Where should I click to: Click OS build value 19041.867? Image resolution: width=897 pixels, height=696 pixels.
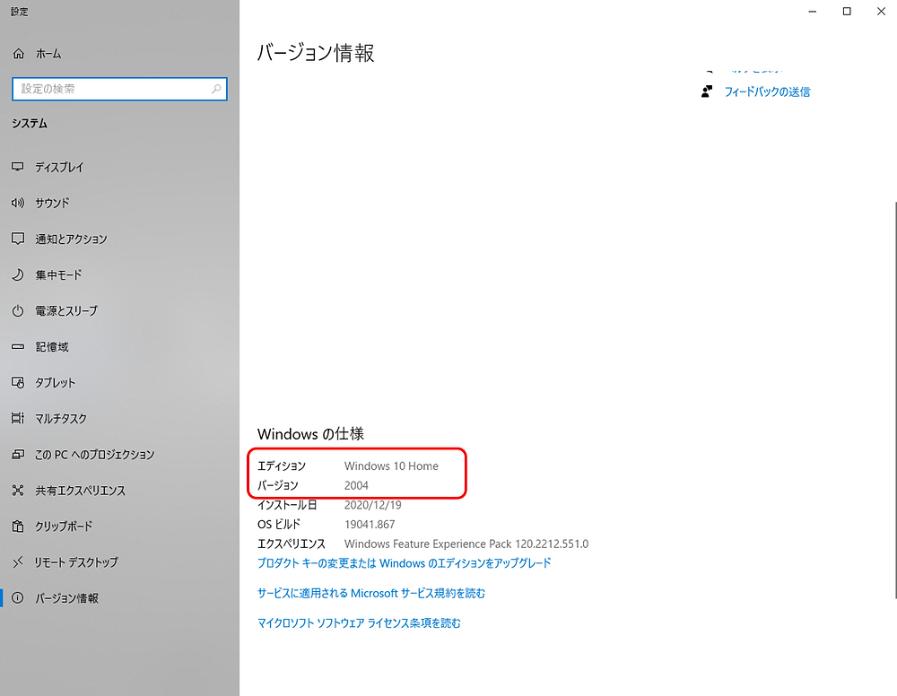coord(370,525)
